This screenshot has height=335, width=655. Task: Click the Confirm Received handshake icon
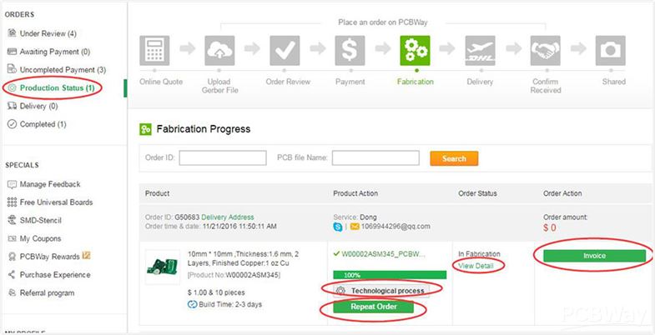[x=545, y=51]
